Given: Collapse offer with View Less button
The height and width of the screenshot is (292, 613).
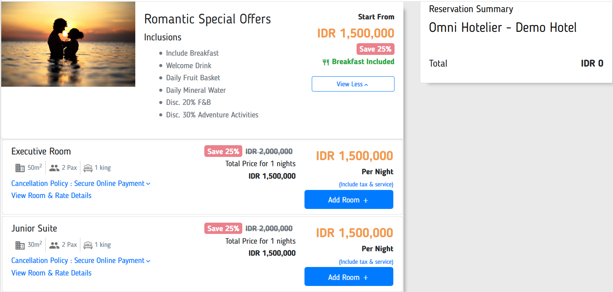Looking at the screenshot, I should (353, 84).
